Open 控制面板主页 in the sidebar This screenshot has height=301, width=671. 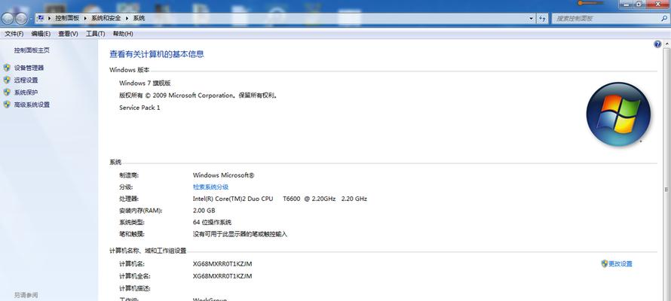(32, 50)
